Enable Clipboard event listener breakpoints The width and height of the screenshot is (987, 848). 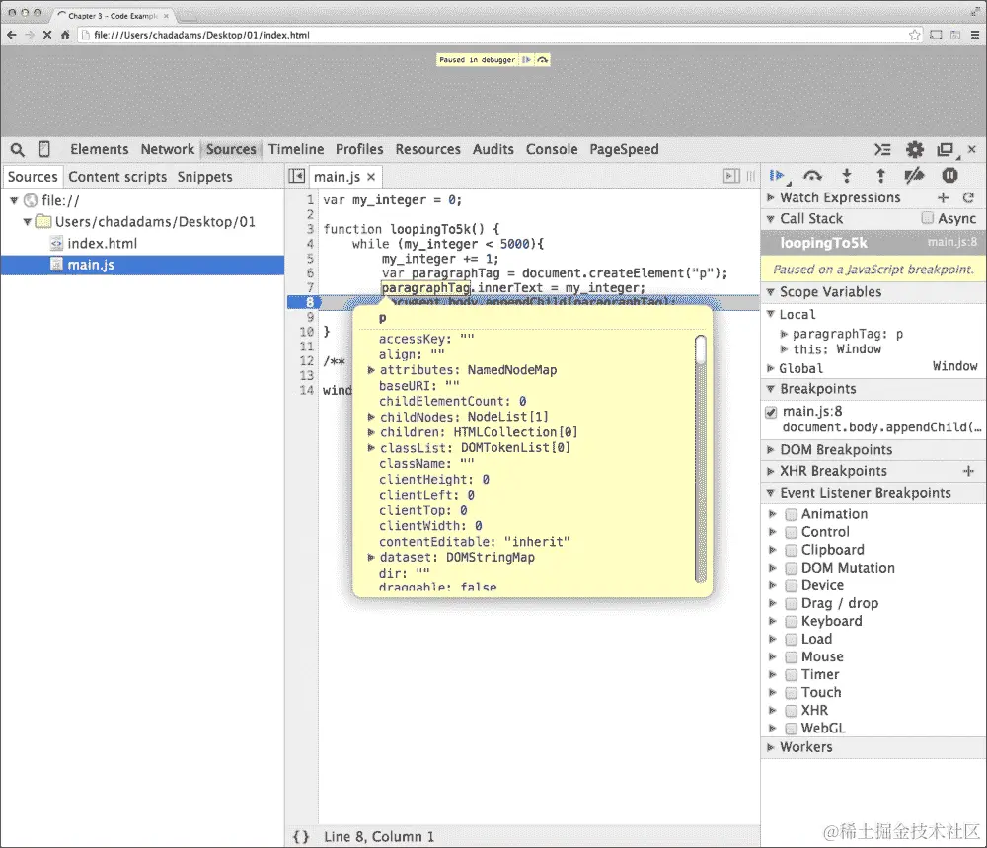(x=792, y=550)
